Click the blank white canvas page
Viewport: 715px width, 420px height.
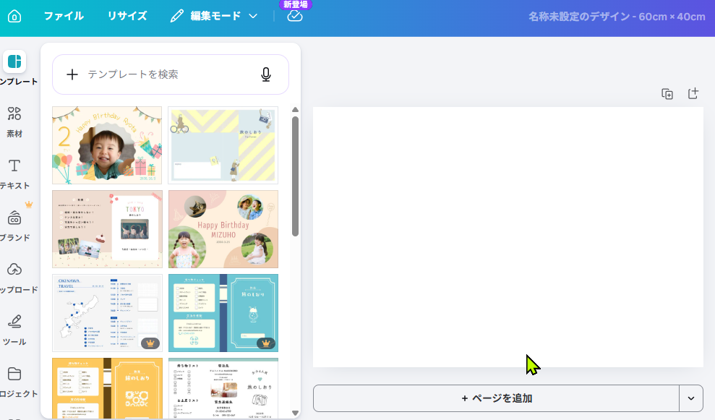point(508,237)
